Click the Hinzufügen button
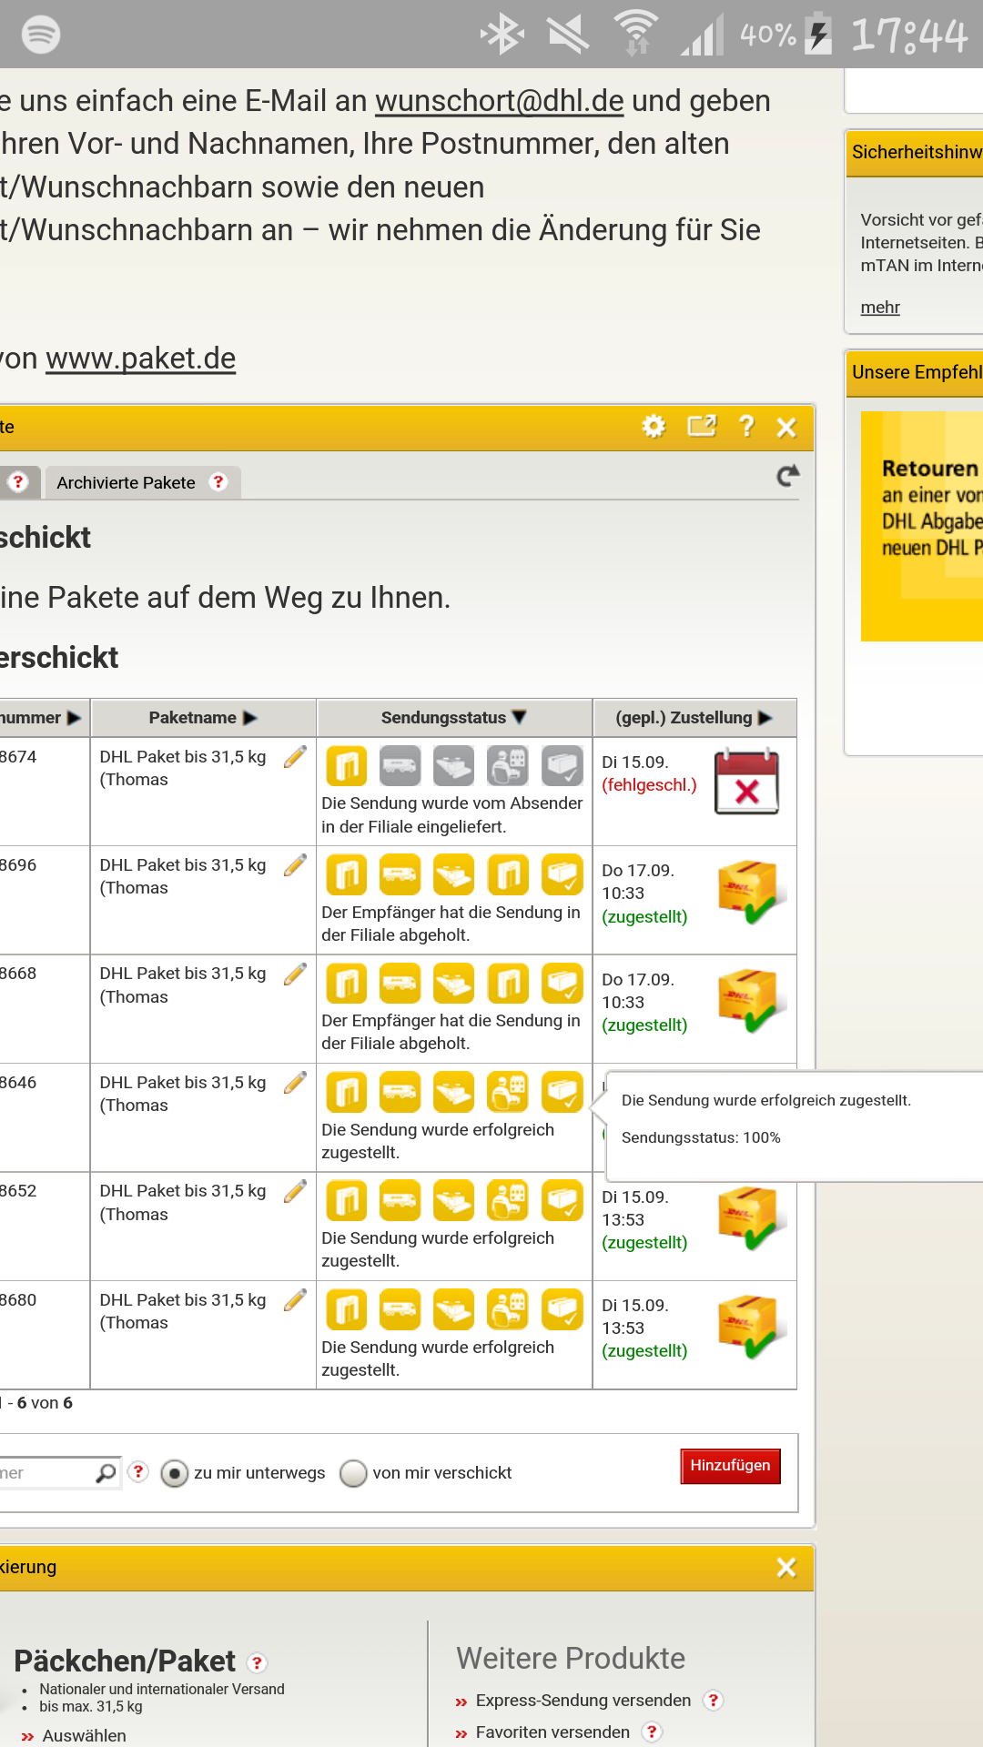 pyautogui.click(x=730, y=1466)
